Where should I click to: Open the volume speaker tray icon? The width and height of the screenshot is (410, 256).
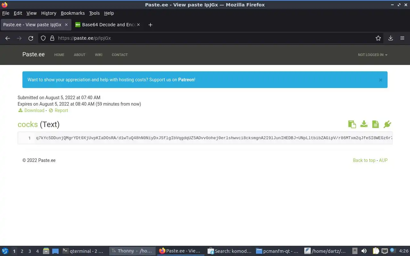point(364,251)
